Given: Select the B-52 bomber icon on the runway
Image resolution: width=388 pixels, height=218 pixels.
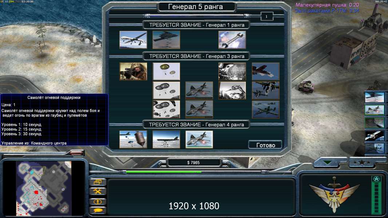Looking at the screenshot, I should (x=166, y=140).
